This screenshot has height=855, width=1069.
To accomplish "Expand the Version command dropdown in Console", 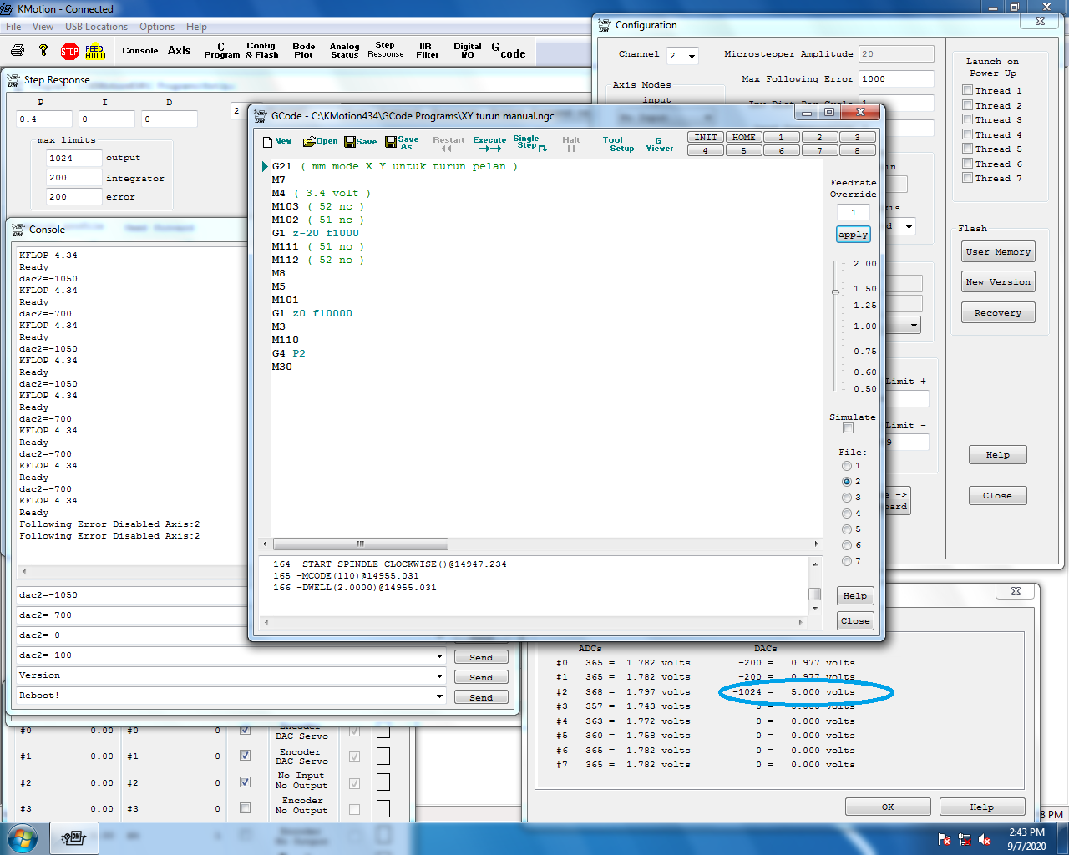I will tap(439, 675).
